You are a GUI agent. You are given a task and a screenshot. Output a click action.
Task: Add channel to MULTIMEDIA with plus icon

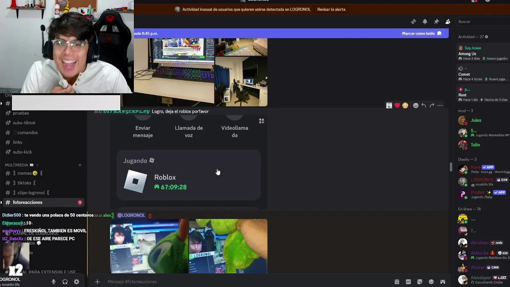80,165
